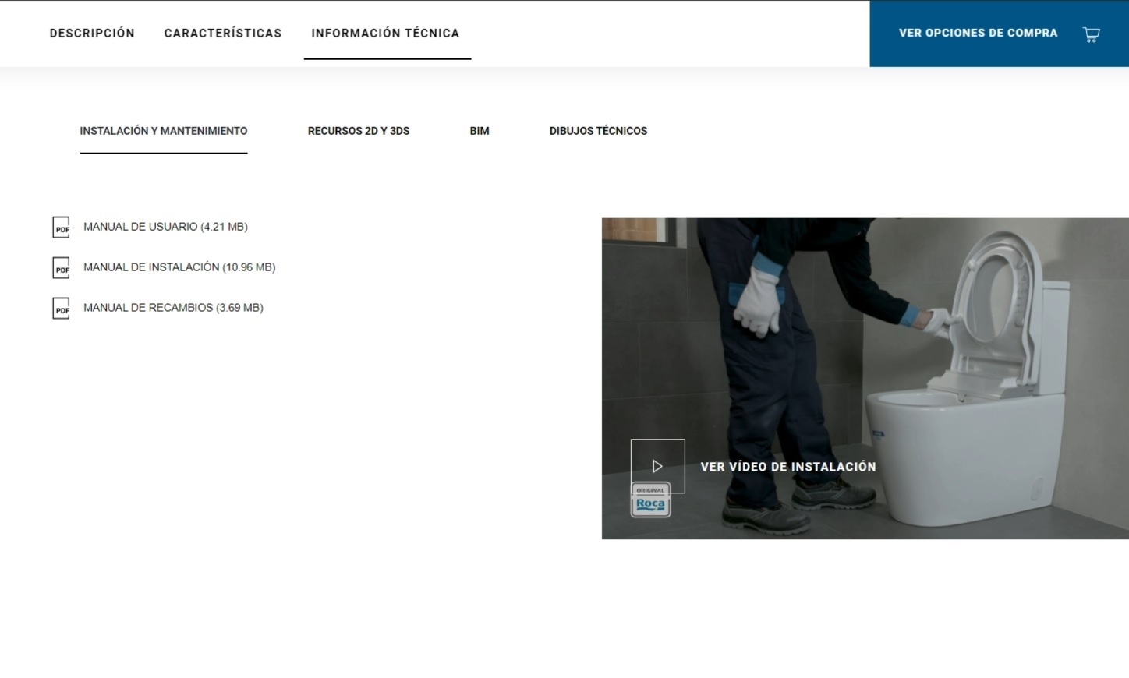The height and width of the screenshot is (678, 1129).
Task: Open Recursos 2D y 3DS sub-tab
Action: (359, 131)
